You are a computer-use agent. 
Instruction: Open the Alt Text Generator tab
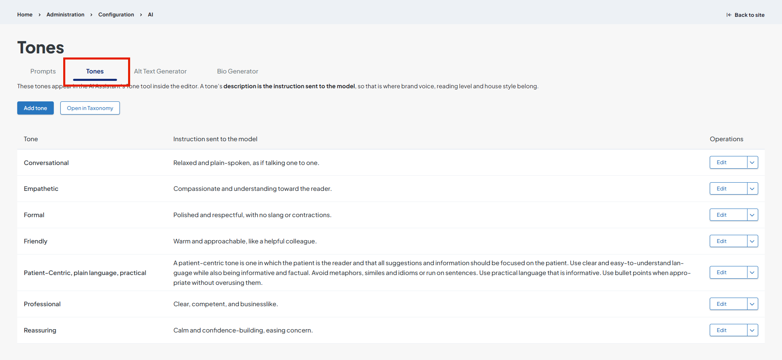point(161,71)
